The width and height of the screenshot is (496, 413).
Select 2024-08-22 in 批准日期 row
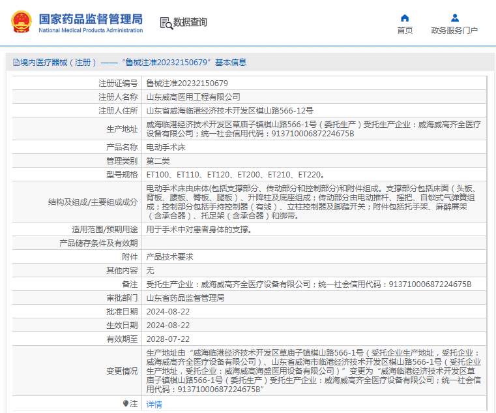(x=168, y=312)
